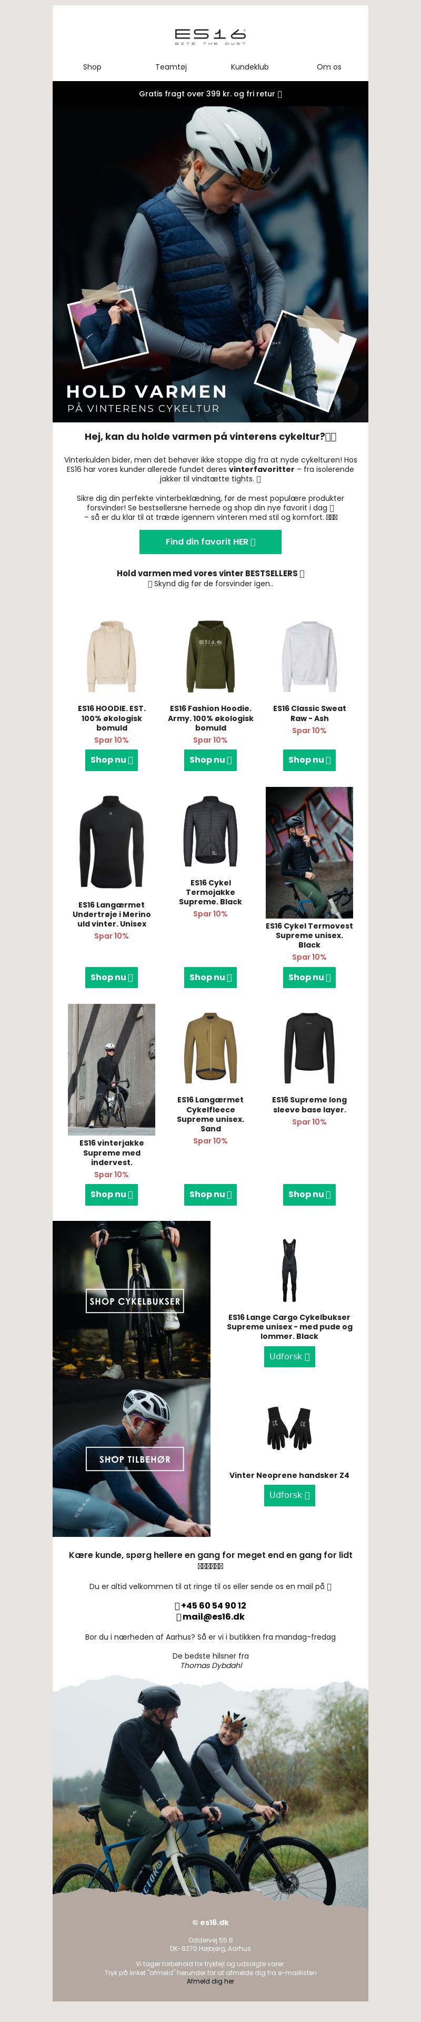
Task: Click the Find din favorit HER button
Action: click(210, 541)
